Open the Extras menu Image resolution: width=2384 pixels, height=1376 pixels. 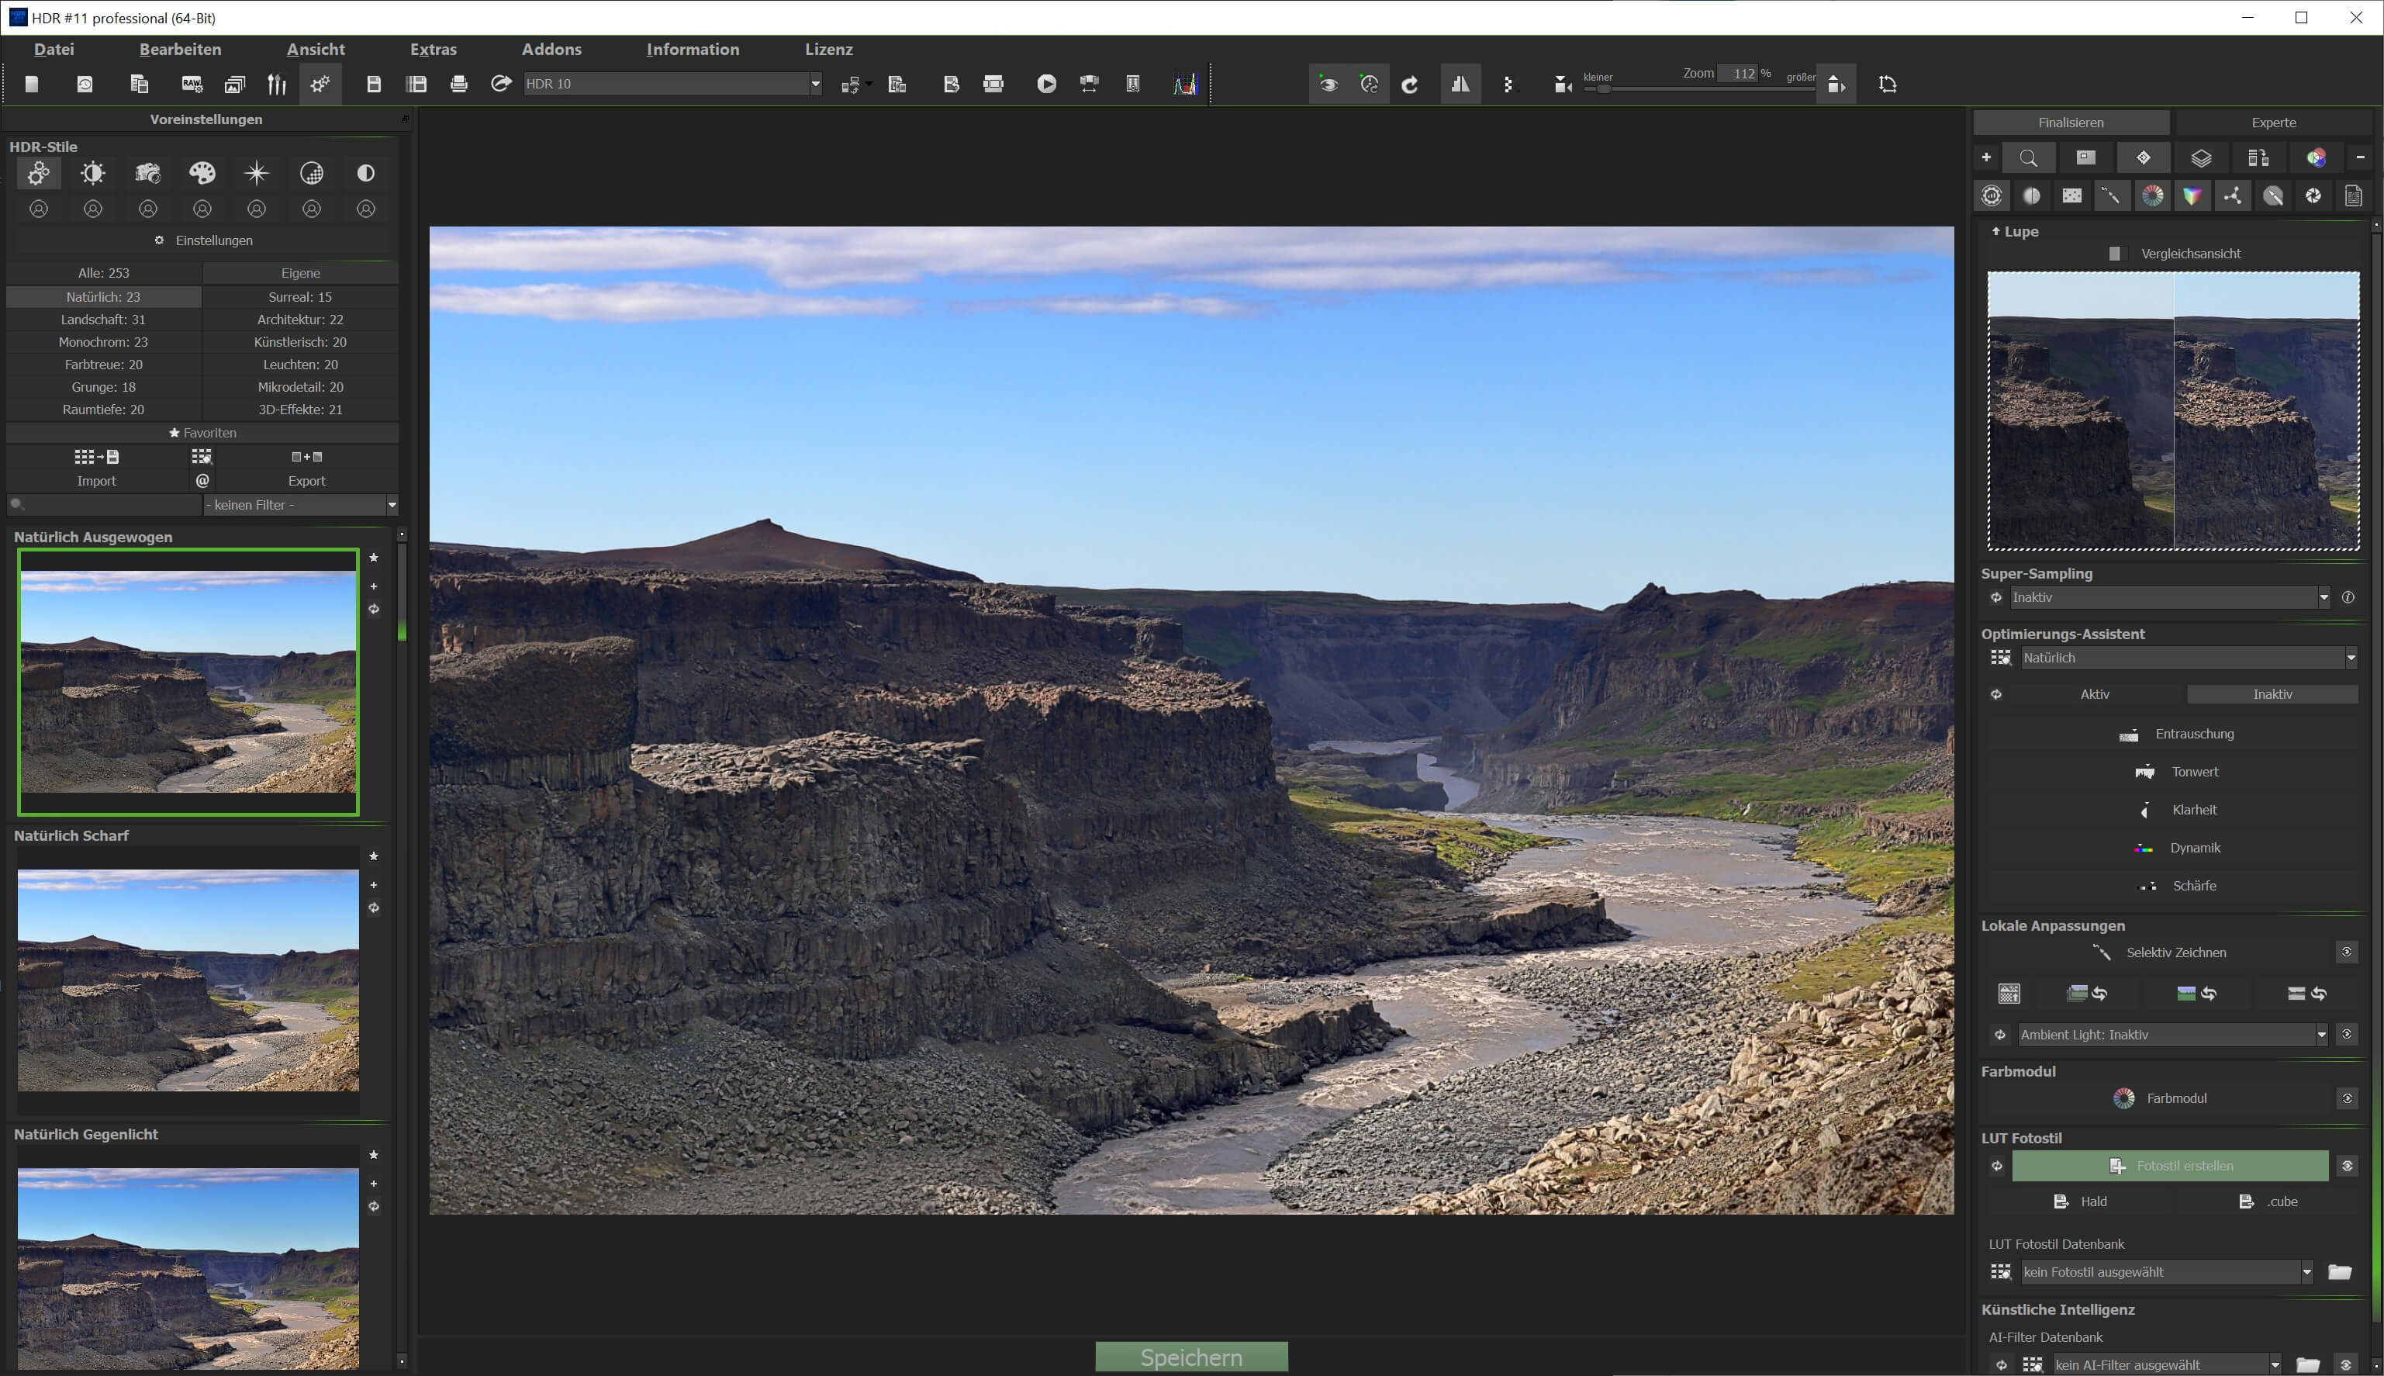point(433,49)
